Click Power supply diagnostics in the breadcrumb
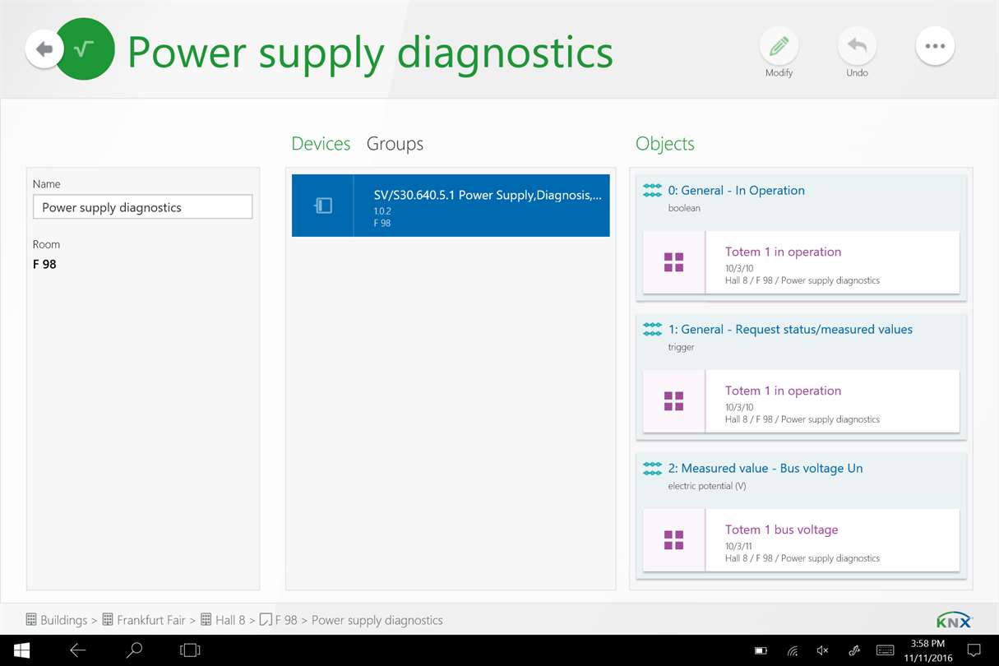The height and width of the screenshot is (666, 999). tap(377, 620)
